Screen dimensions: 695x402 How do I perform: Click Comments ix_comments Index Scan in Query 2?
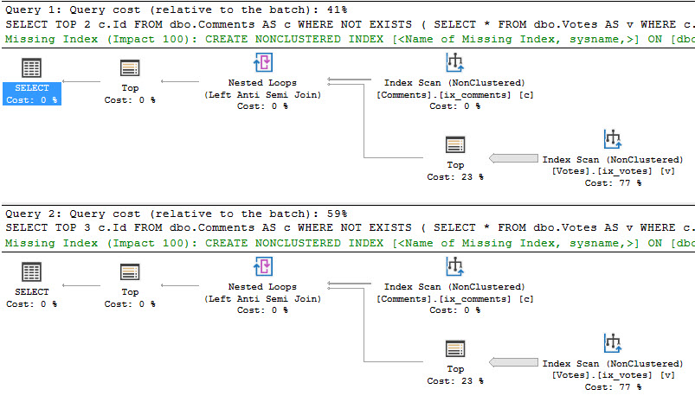tap(454, 269)
